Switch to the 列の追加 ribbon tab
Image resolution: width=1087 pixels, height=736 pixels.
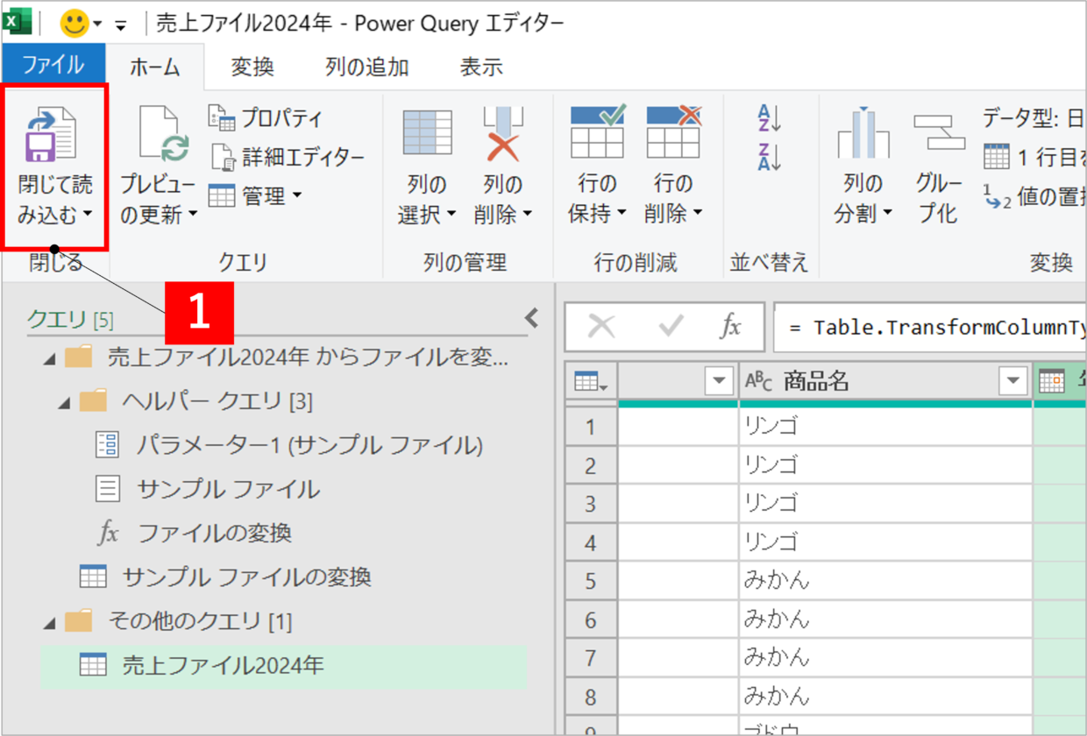tap(366, 67)
